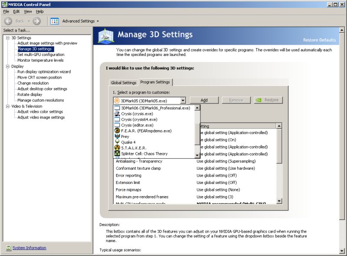Select the Extension limit feature row
Screen dimensions: 347x256
coord(195,183)
